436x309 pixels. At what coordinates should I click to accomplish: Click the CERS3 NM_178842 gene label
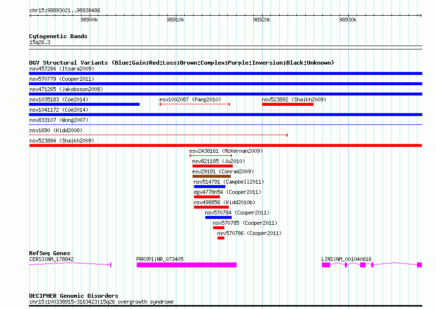click(x=51, y=259)
